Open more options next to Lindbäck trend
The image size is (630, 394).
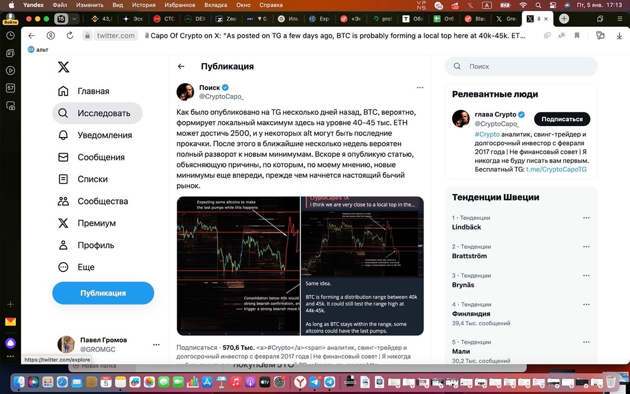(x=586, y=218)
